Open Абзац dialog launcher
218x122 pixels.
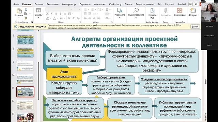[x=112, y=22]
